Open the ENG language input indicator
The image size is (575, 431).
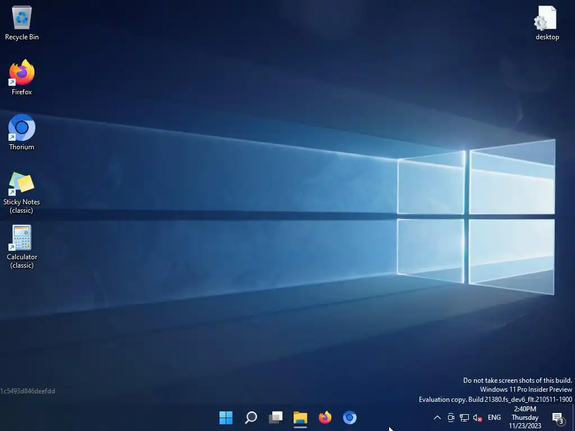point(494,418)
